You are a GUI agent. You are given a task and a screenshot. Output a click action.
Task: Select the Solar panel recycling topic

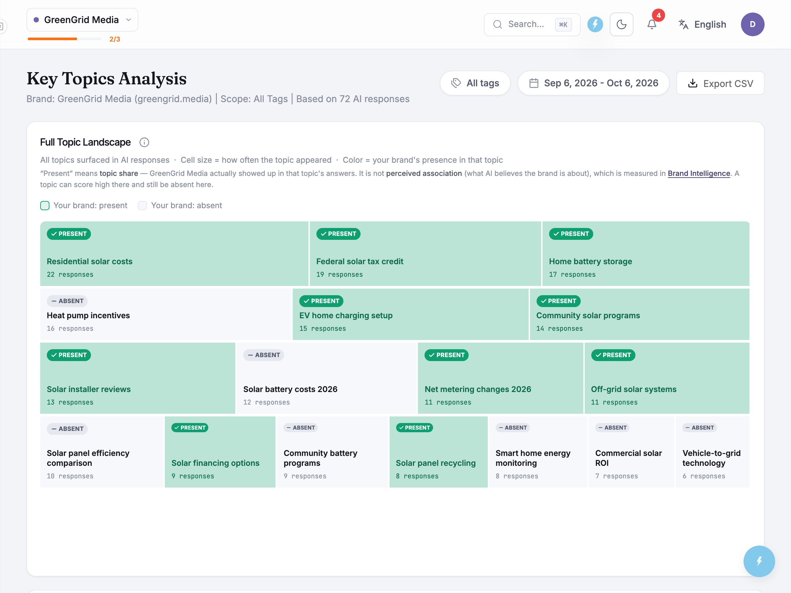(438, 452)
